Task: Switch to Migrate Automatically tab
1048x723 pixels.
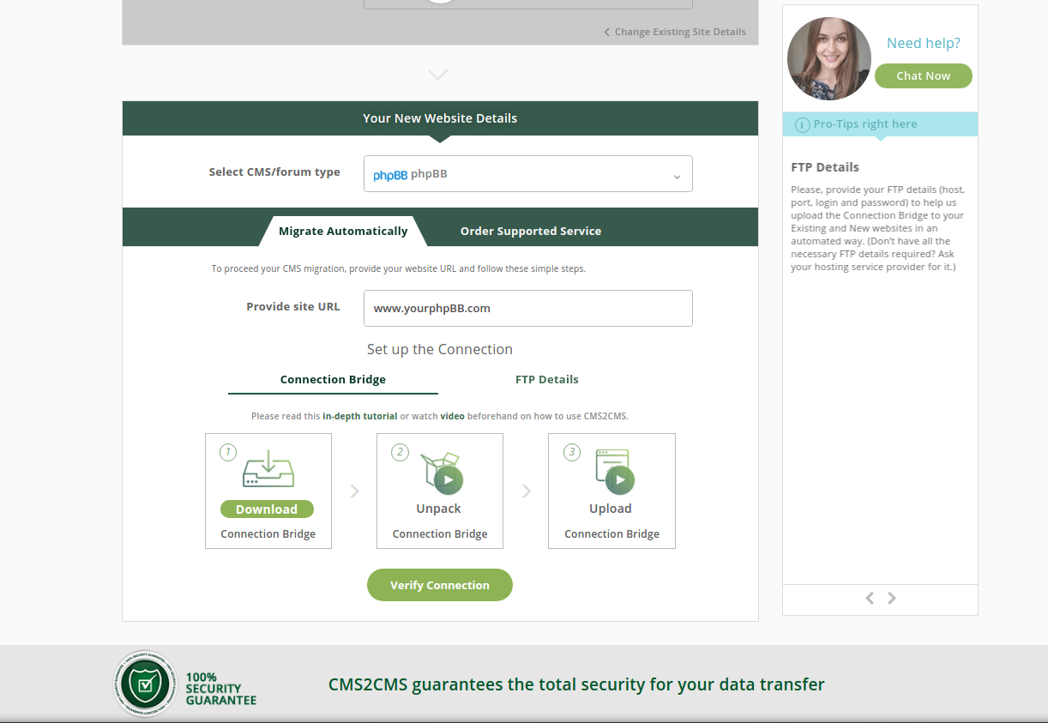Action: (343, 231)
